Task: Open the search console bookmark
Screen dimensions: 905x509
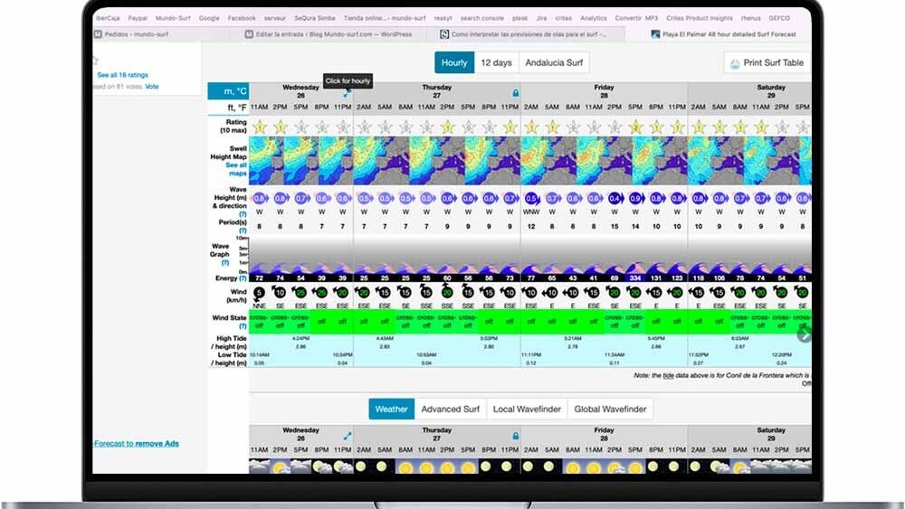Action: pyautogui.click(x=482, y=18)
